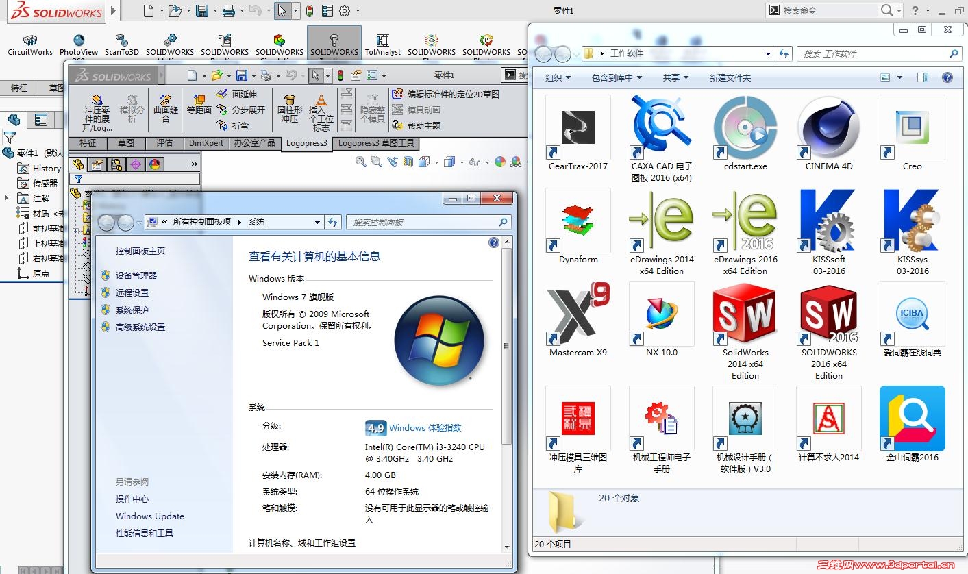Open the New document dropdown arrow in the back SolidWorks title bar
Viewport: 968px width, 574px height.
coord(162,11)
